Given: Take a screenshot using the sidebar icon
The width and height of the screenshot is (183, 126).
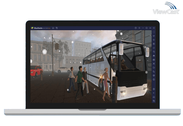Looking at the screenshot, I should point(154,64).
